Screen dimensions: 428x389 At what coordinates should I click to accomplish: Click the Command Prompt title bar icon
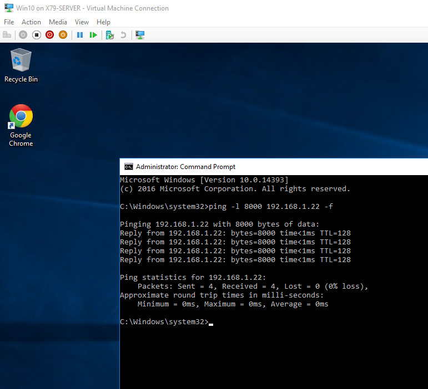pyautogui.click(x=128, y=167)
